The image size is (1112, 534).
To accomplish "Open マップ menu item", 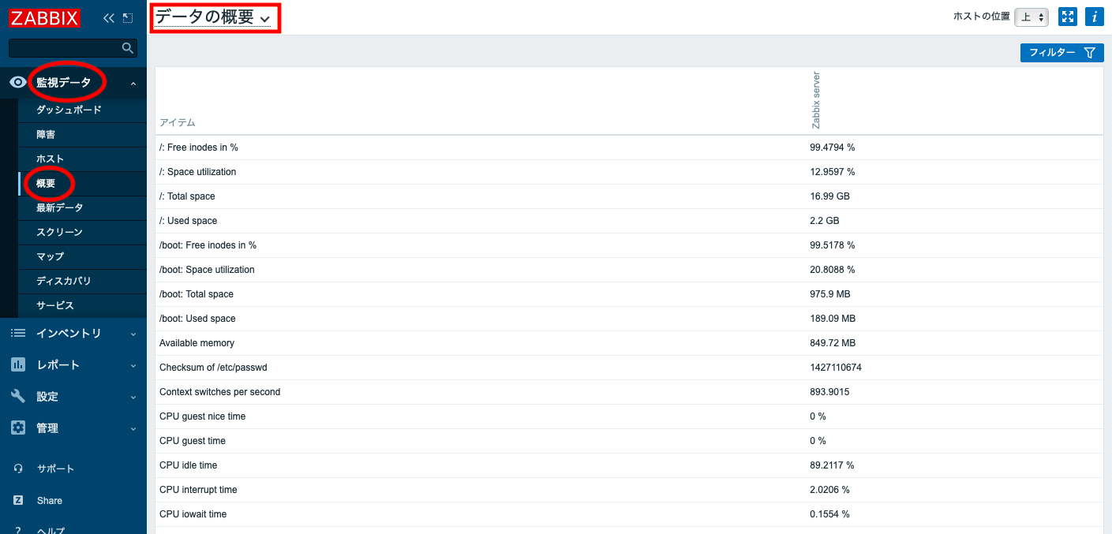I will 51,256.
